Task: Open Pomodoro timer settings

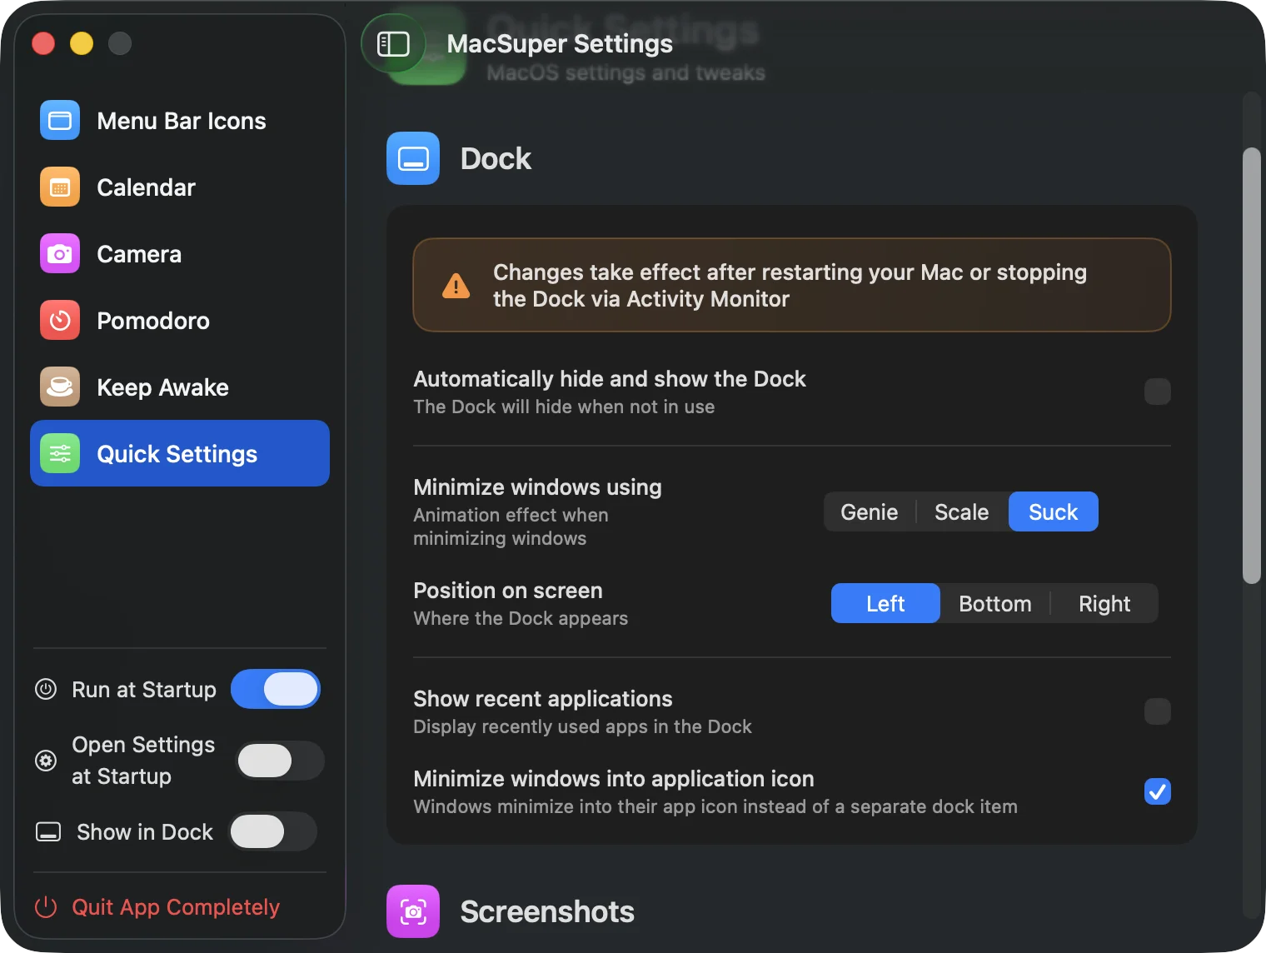Action: click(x=59, y=320)
